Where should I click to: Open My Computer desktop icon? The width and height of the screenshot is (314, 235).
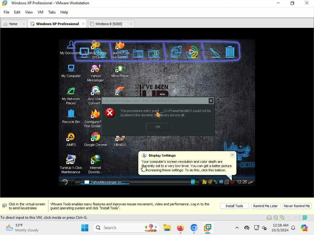coord(71,71)
